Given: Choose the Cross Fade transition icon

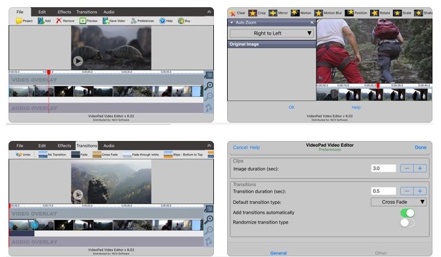Looking at the screenshot, I should coord(96,155).
